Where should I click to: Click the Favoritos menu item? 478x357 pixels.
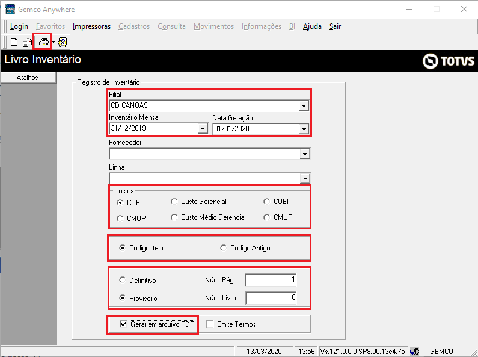coord(51,26)
